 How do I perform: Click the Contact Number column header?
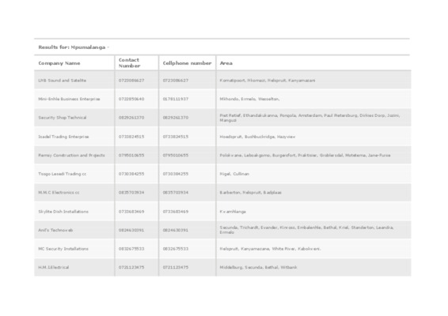(x=130, y=63)
